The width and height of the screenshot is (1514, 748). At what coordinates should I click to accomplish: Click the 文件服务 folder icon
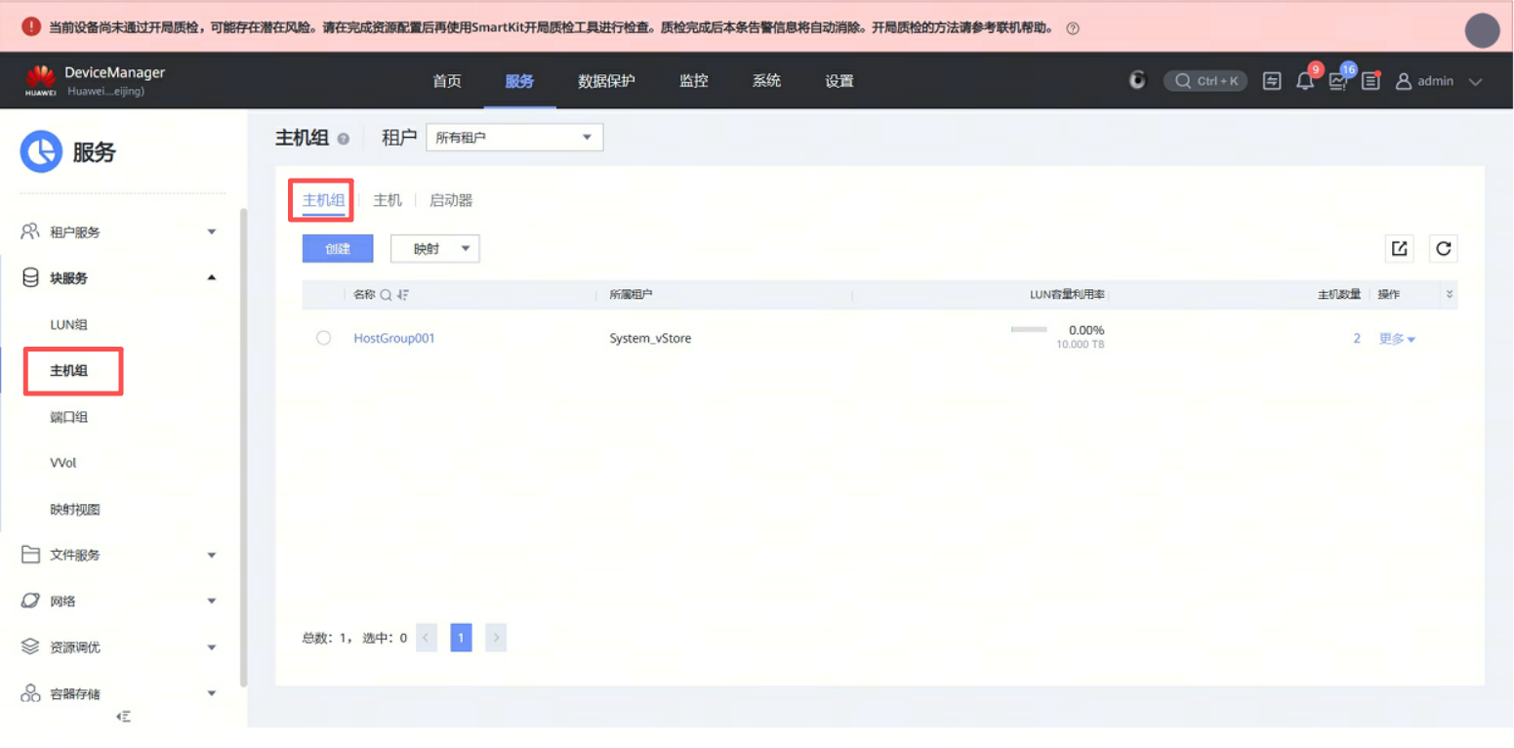pos(30,555)
